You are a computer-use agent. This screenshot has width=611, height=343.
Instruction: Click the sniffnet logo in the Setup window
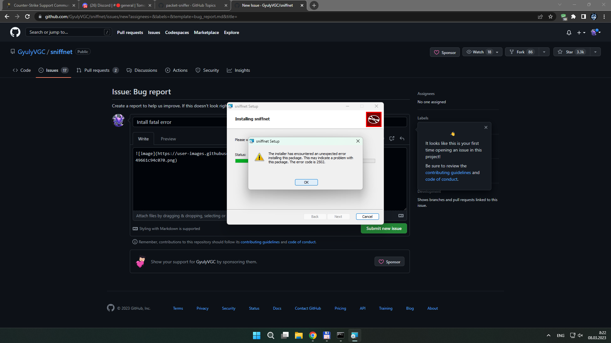(x=374, y=119)
